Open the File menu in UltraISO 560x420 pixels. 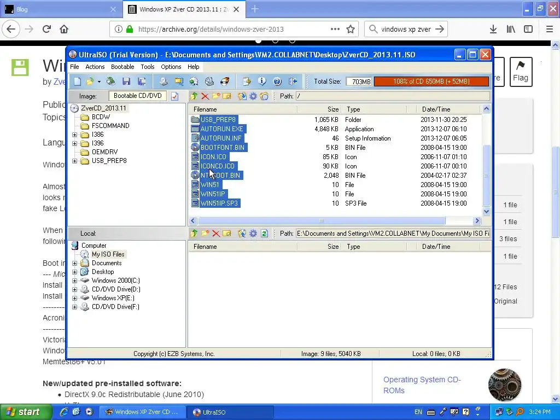[x=74, y=67]
